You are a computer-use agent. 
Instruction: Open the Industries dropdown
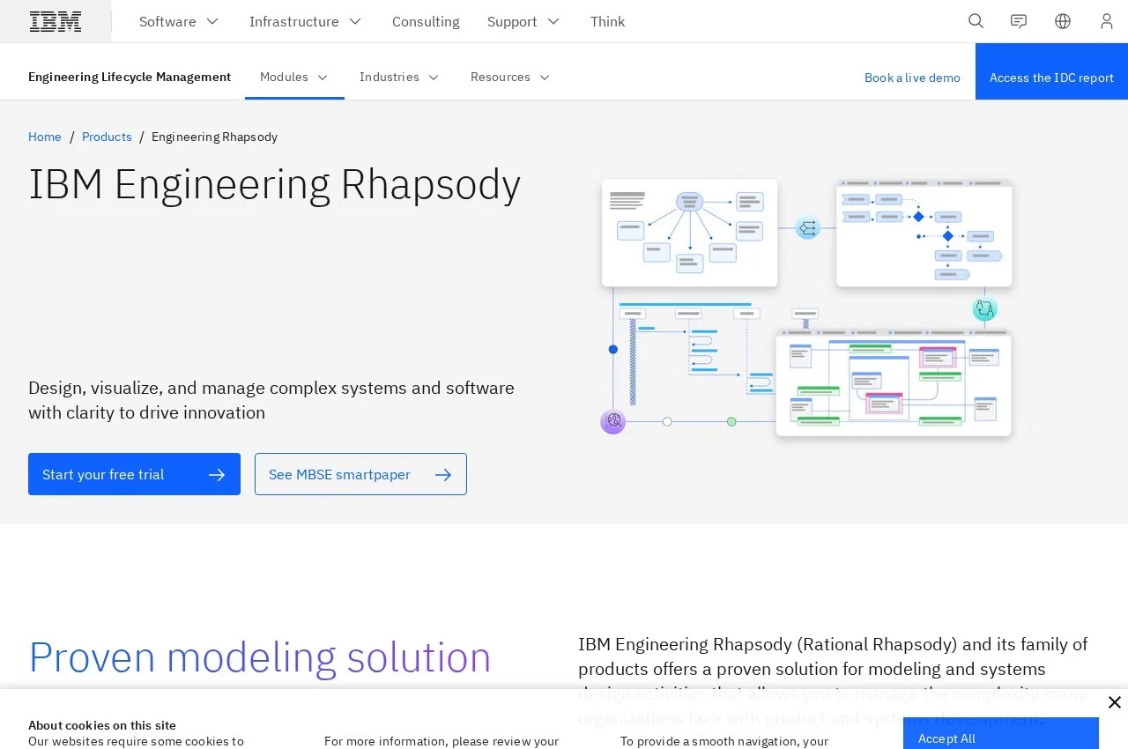point(399,77)
